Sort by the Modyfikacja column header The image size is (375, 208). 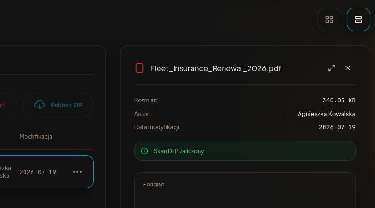(36, 136)
